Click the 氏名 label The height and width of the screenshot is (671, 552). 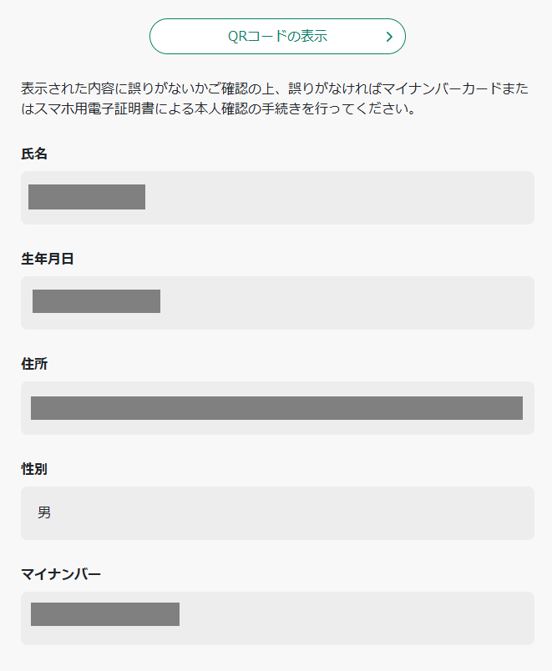pyautogui.click(x=33, y=154)
